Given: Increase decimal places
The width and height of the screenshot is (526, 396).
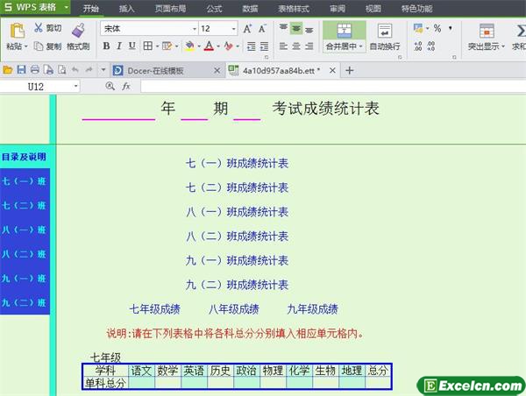Looking at the screenshot, I should coord(418,46).
